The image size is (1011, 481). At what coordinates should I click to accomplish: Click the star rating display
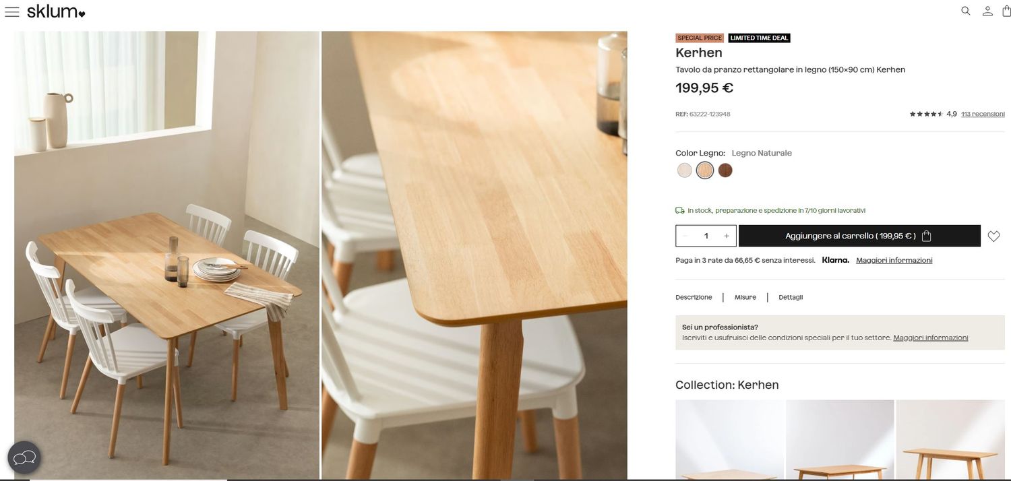coord(926,114)
